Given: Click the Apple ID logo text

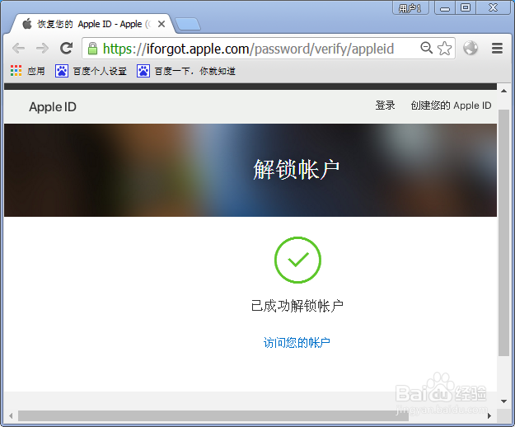Looking at the screenshot, I should coord(53,107).
